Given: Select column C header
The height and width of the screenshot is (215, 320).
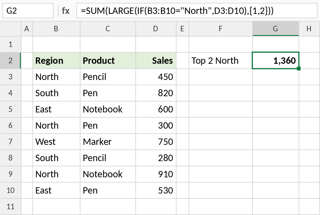Looking at the screenshot, I should (x=108, y=29).
